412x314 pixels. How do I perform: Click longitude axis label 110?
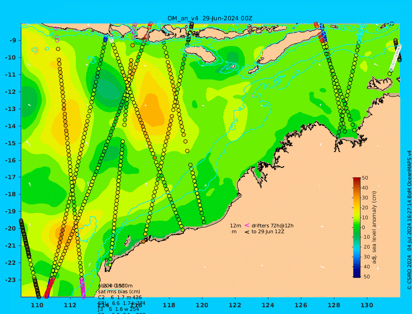pyautogui.click(x=37, y=305)
